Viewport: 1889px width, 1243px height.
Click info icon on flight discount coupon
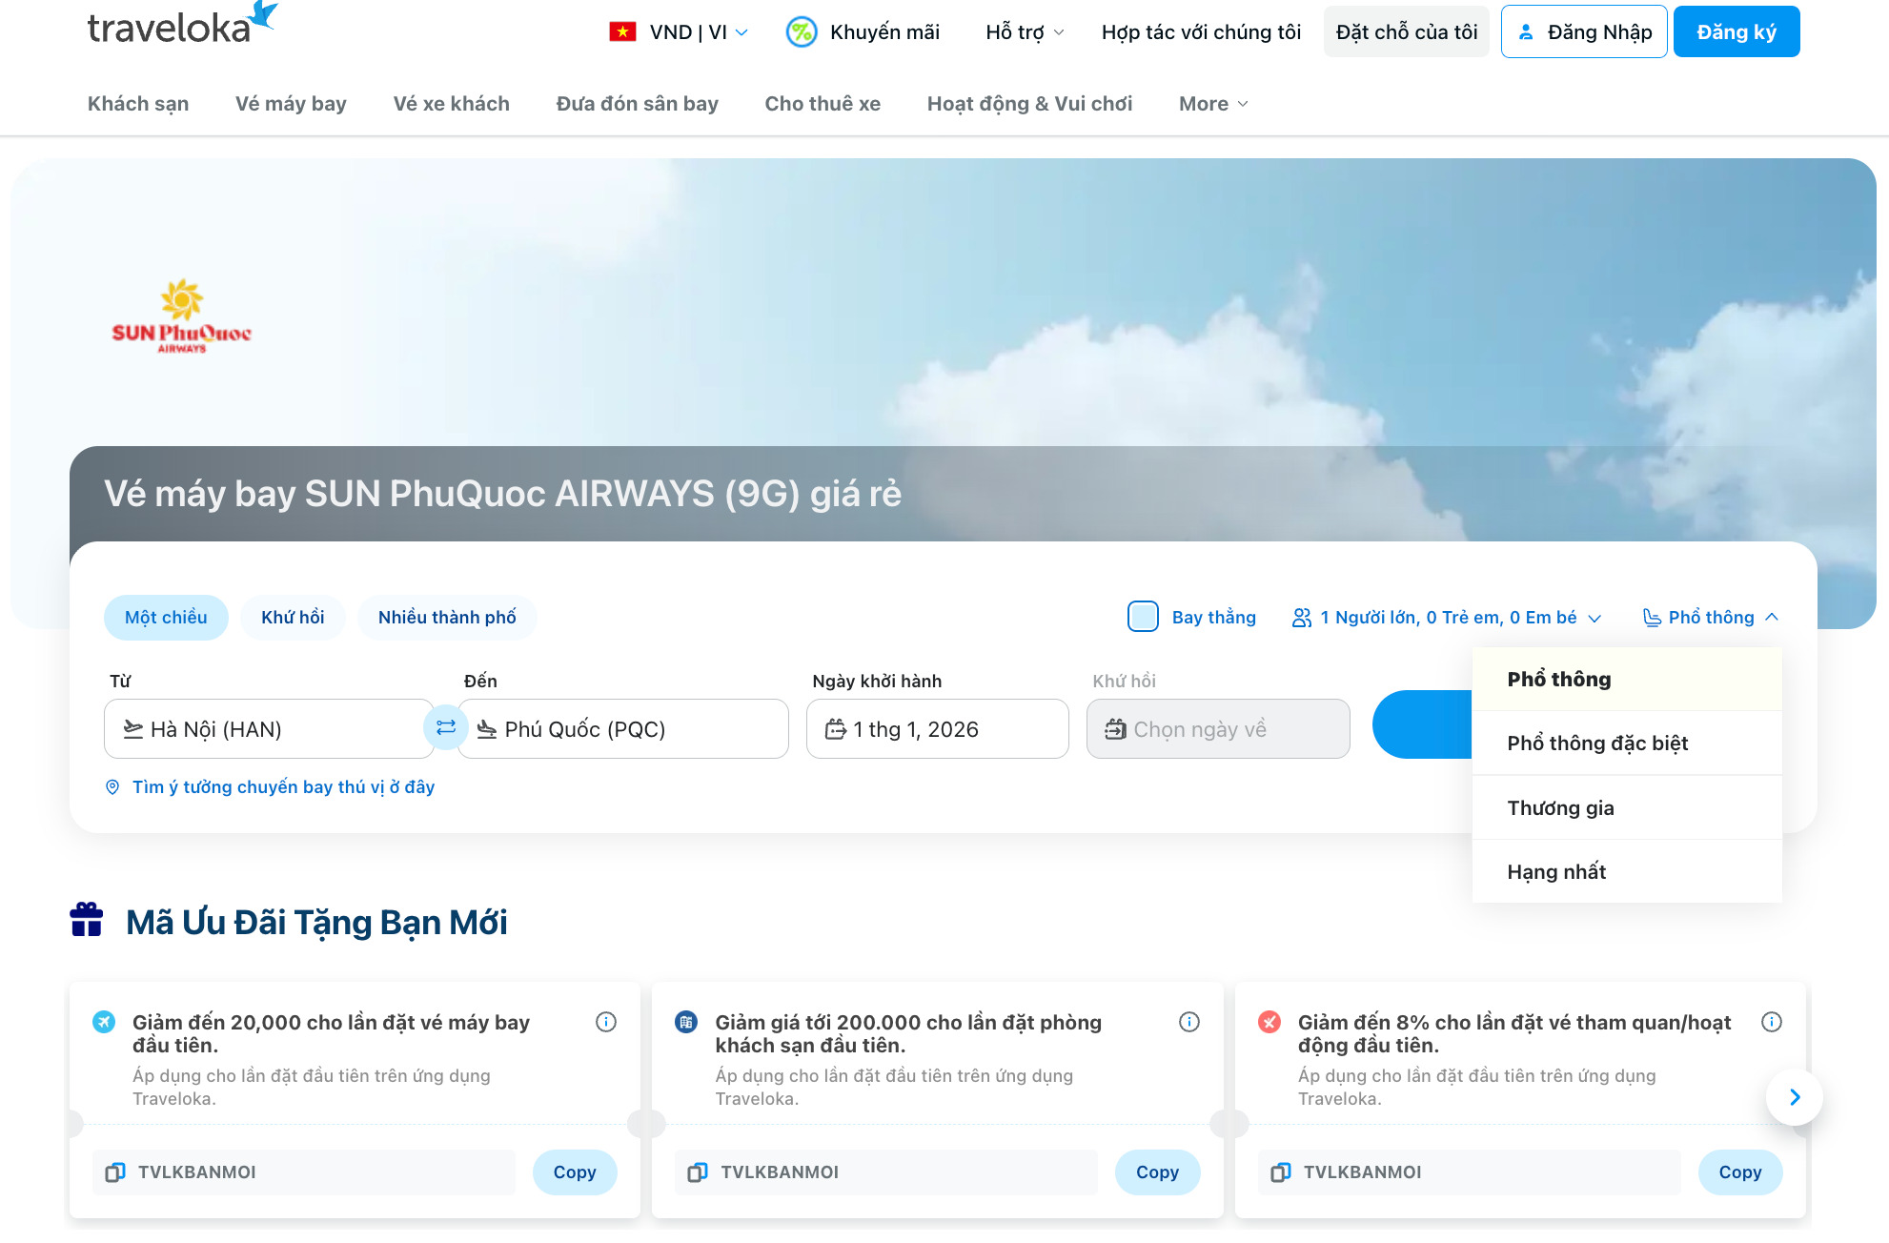606,1022
